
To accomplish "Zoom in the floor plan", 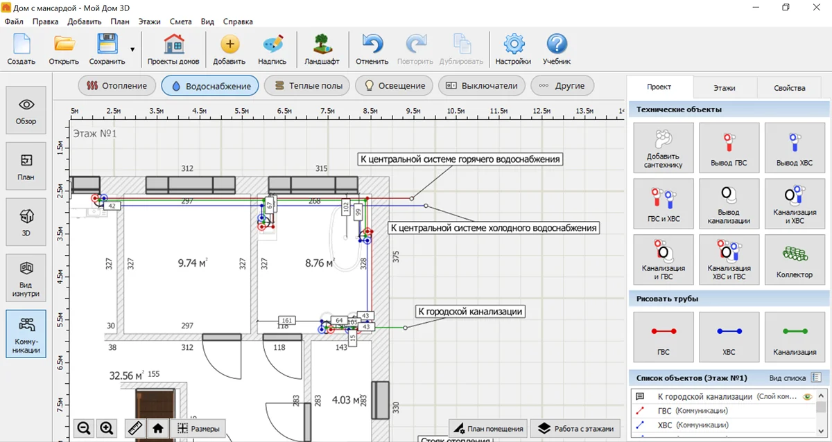I will click(106, 428).
